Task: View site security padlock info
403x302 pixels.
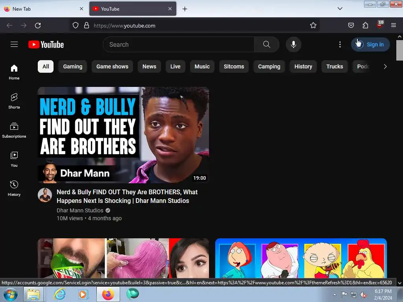Action: (87, 26)
